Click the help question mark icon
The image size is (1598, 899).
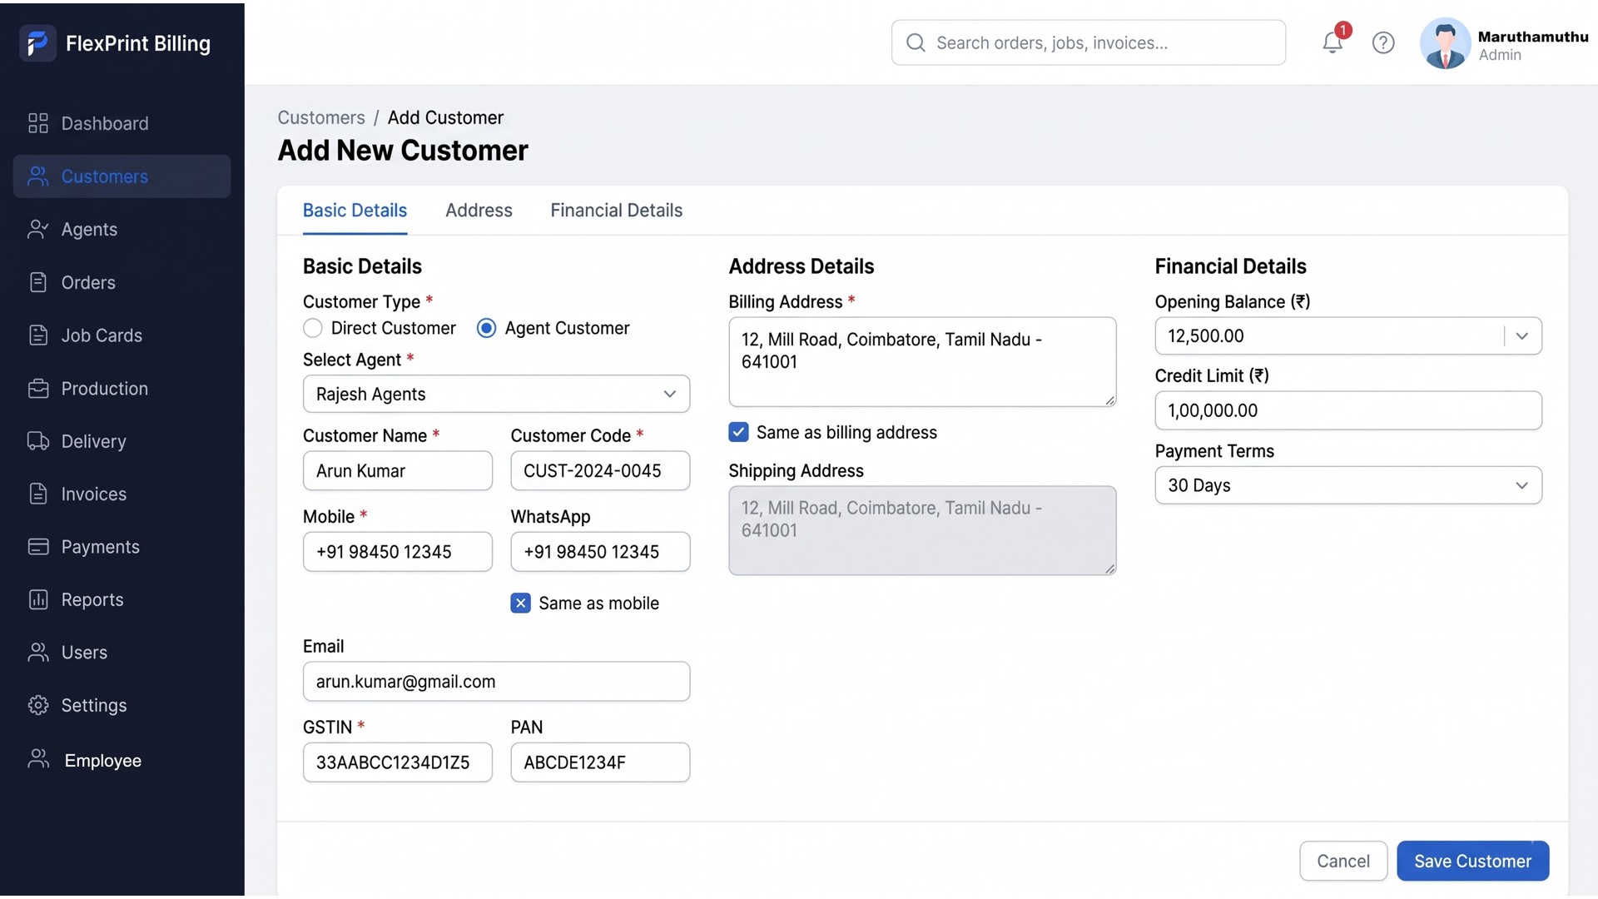coord(1383,42)
